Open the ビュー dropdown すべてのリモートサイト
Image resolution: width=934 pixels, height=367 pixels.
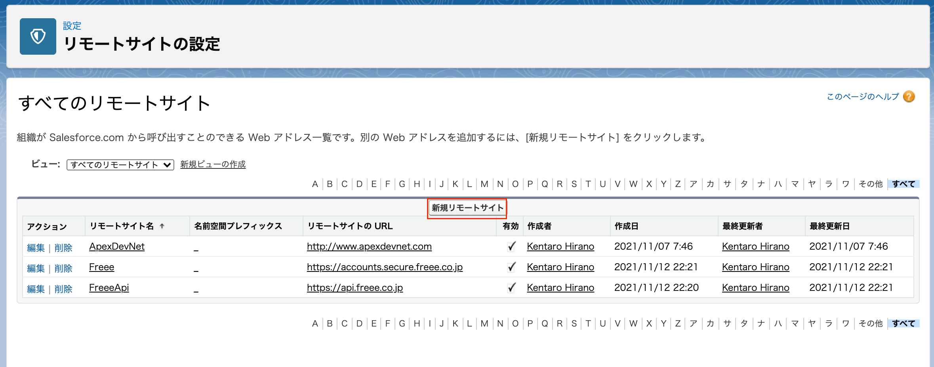[x=120, y=165]
